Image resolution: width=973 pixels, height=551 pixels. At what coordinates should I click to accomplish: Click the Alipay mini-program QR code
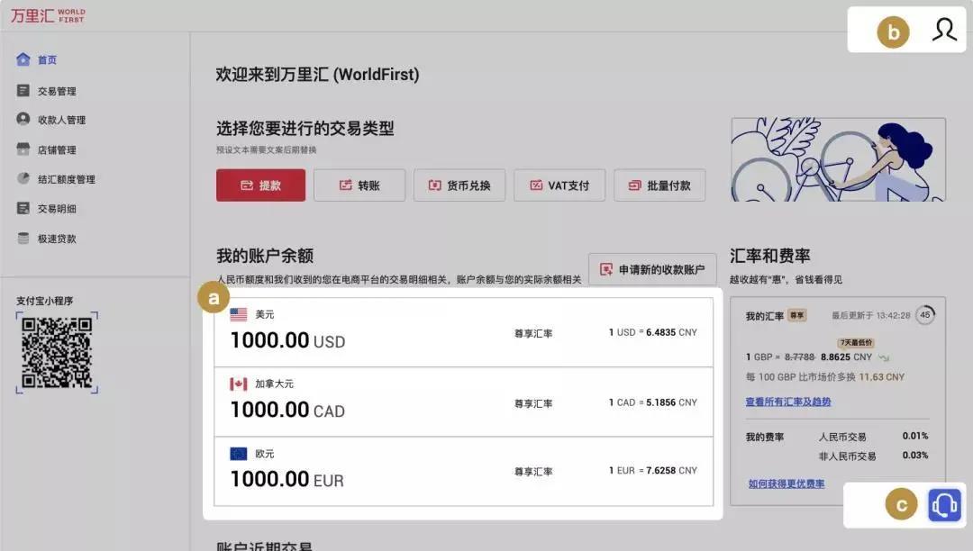[57, 353]
